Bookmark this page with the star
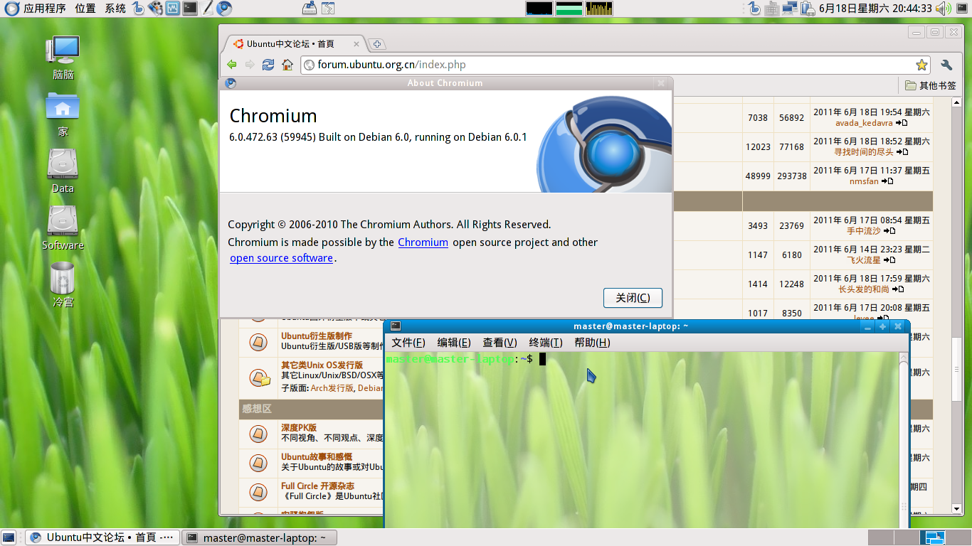The width and height of the screenshot is (972, 546). click(921, 65)
